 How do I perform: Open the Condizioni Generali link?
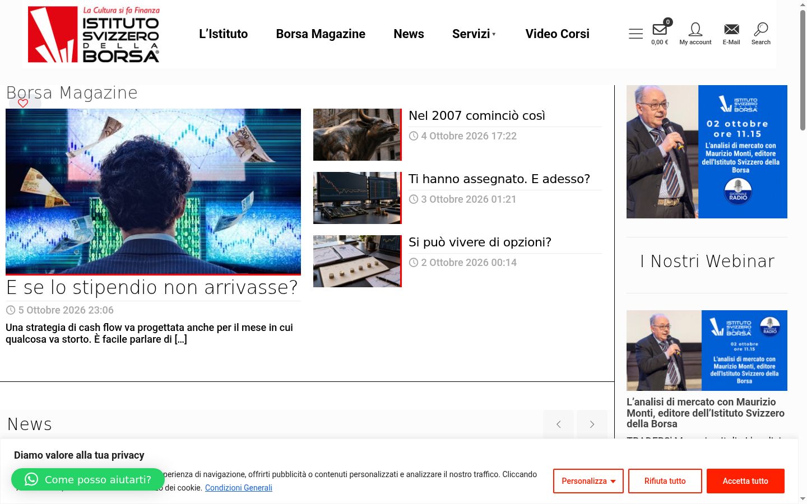tap(239, 488)
